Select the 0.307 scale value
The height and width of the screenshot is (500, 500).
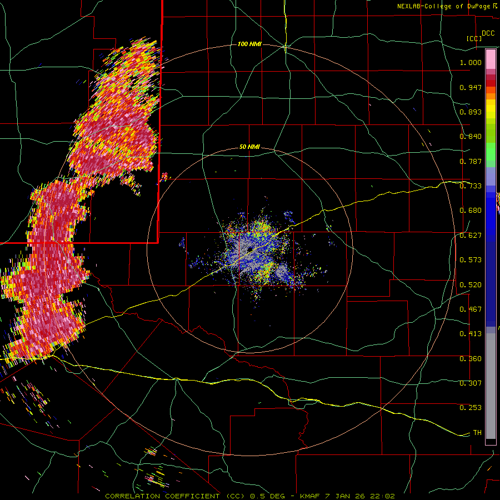click(x=471, y=383)
